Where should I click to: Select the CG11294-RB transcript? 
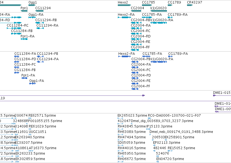click(39, 23)
